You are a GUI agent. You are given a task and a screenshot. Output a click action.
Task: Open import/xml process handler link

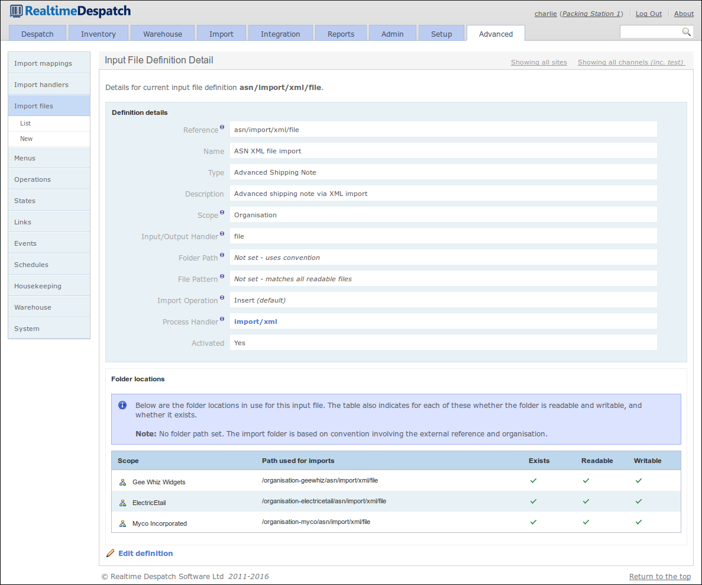pos(255,322)
